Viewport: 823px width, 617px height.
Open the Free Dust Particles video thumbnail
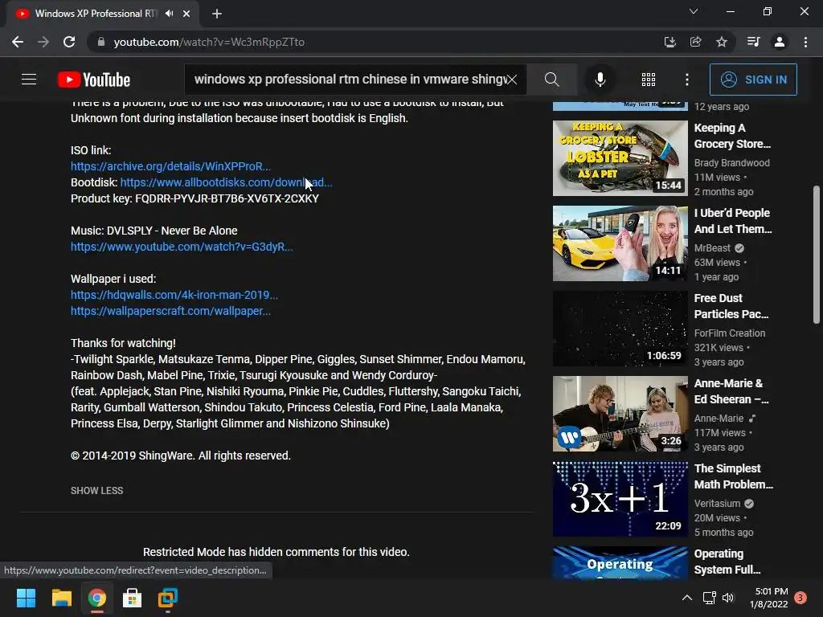pos(620,329)
